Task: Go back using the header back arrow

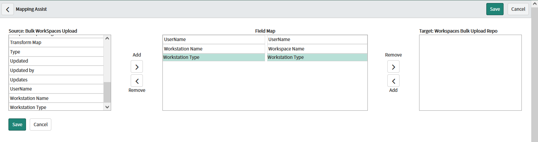Action: pos(7,9)
